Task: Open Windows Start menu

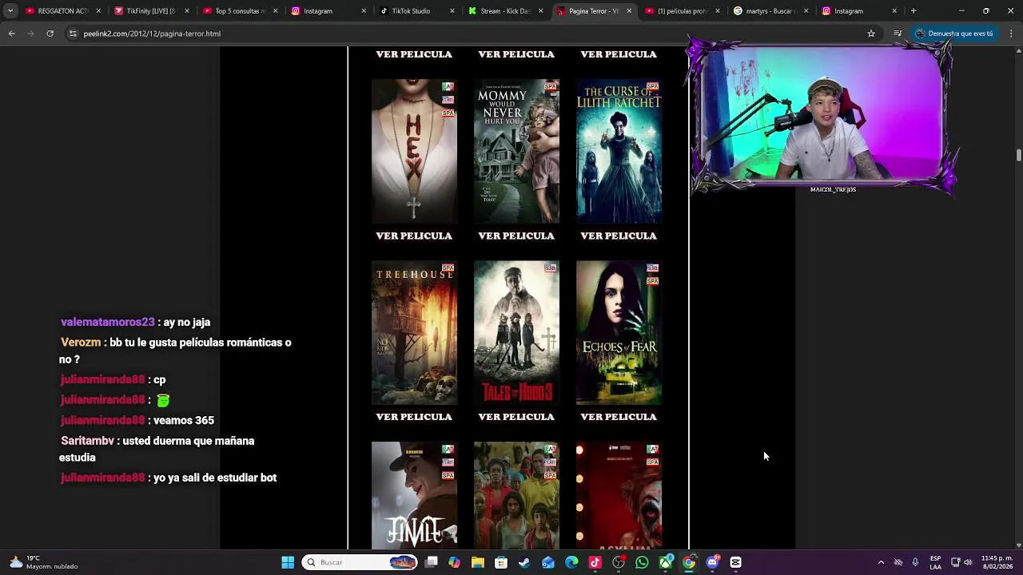Action: coord(288,562)
